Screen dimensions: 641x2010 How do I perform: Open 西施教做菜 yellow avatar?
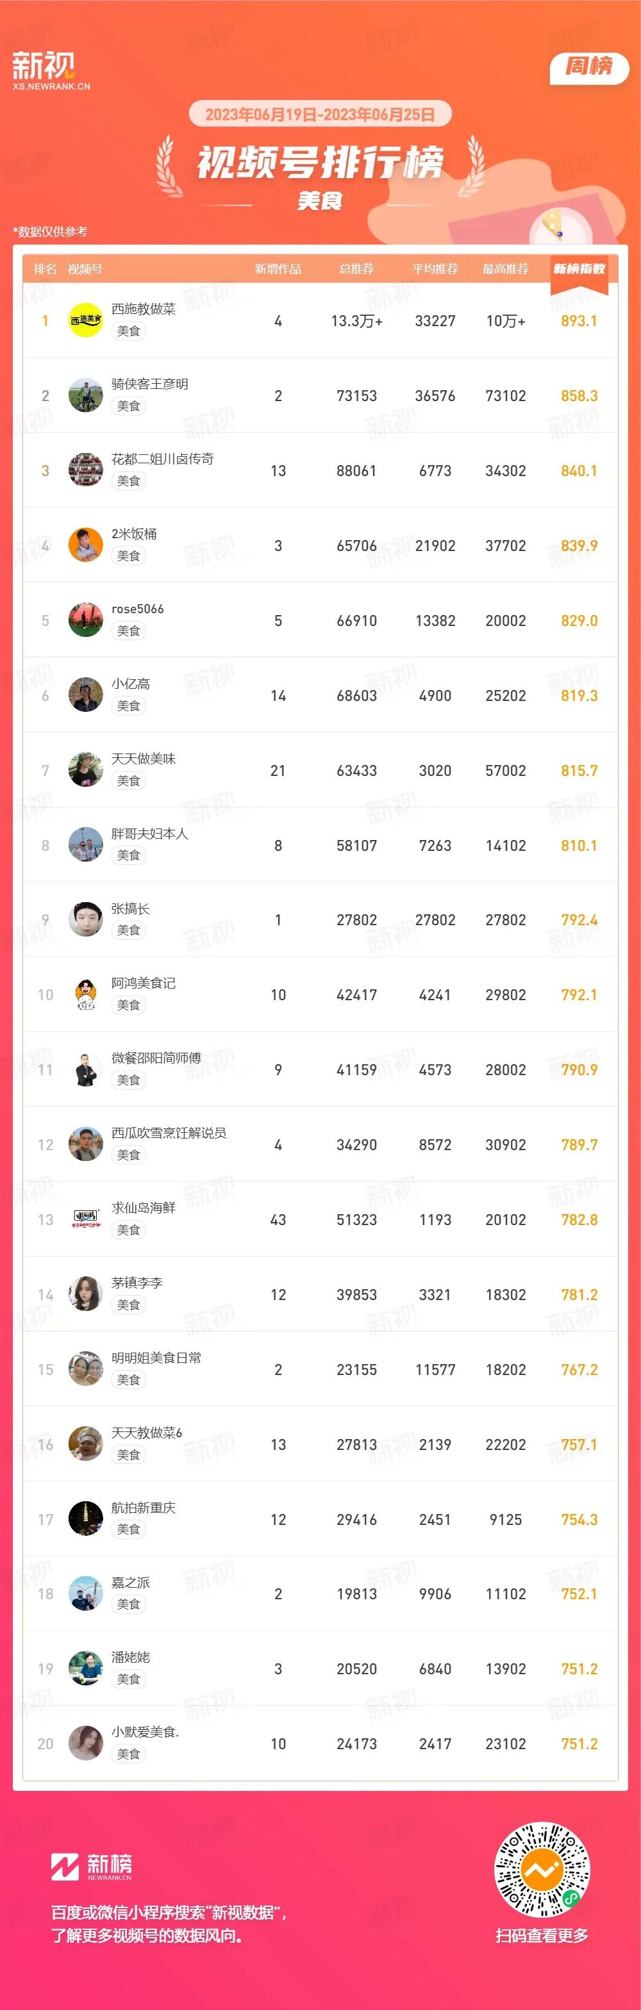click(86, 320)
